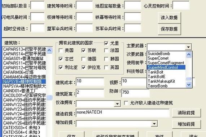
Task: Focus the 闪电风暴时间 input field
Action: tap(38, 17)
